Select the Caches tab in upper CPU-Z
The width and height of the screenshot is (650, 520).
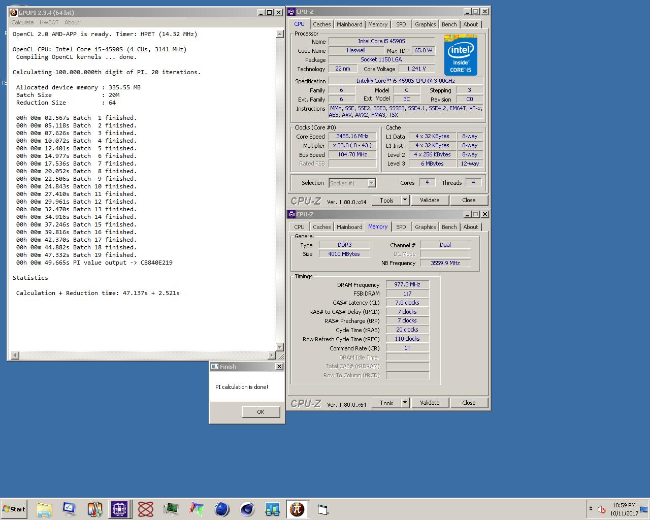tap(321, 24)
